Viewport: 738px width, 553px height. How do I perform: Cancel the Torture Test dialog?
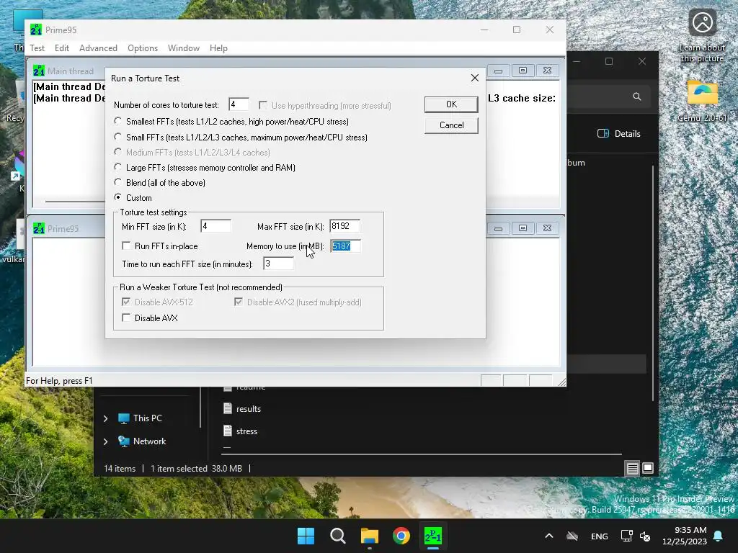tap(451, 125)
